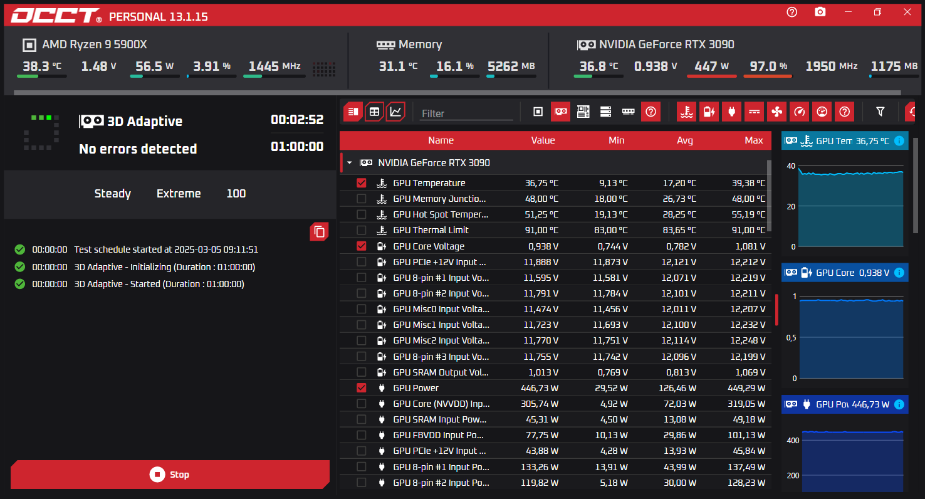Click the CPU core grid icon
Screen dimensions: 925x499
tap(324, 69)
